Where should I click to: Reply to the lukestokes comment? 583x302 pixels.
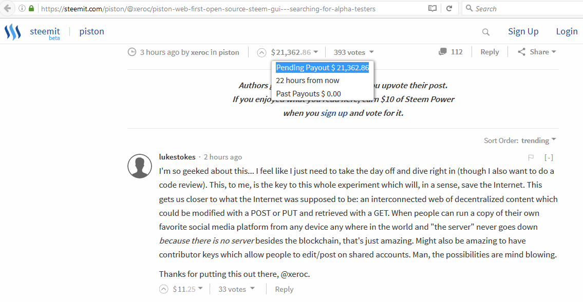pyautogui.click(x=284, y=289)
